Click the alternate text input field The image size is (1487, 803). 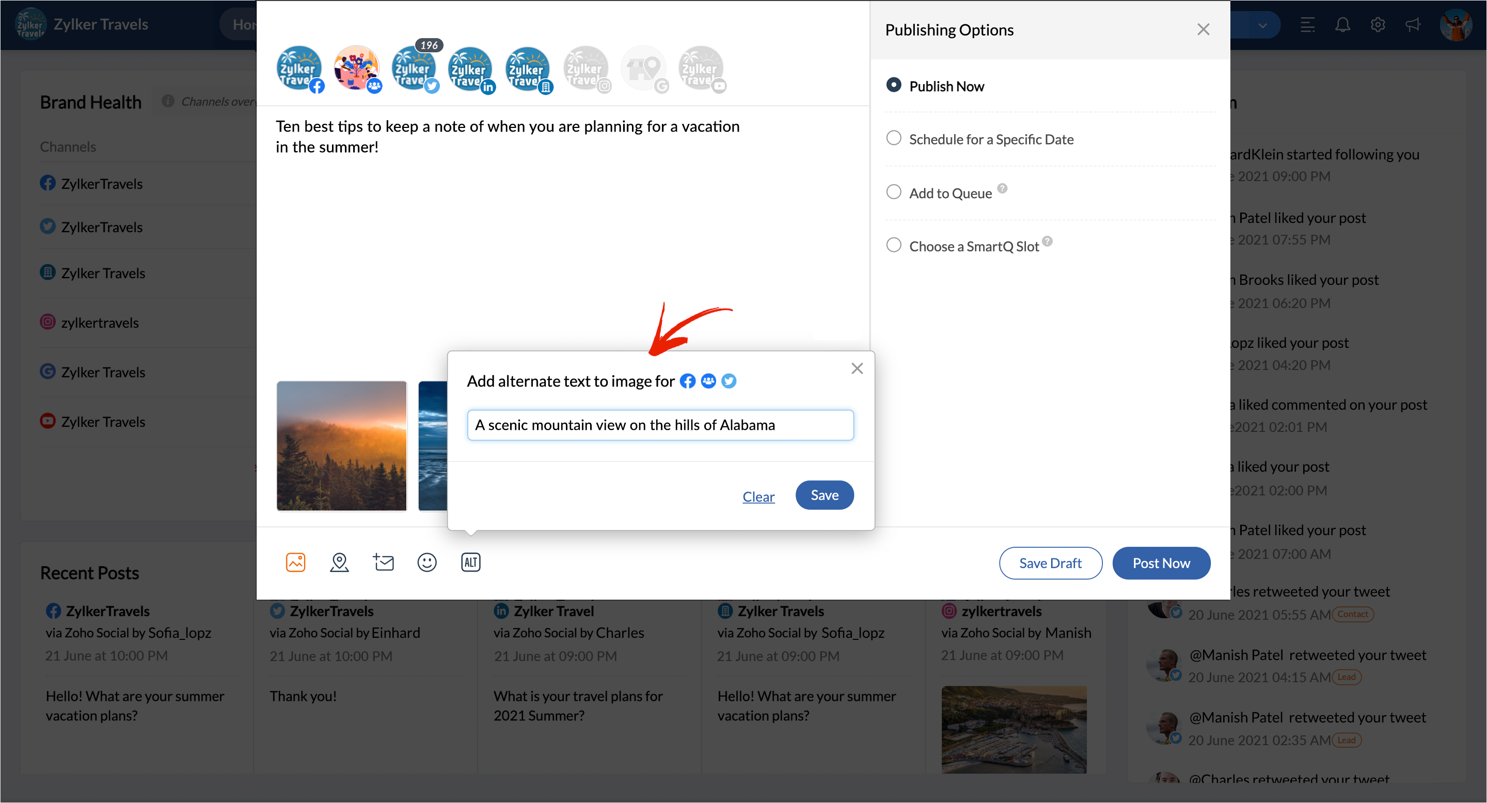[x=660, y=425]
